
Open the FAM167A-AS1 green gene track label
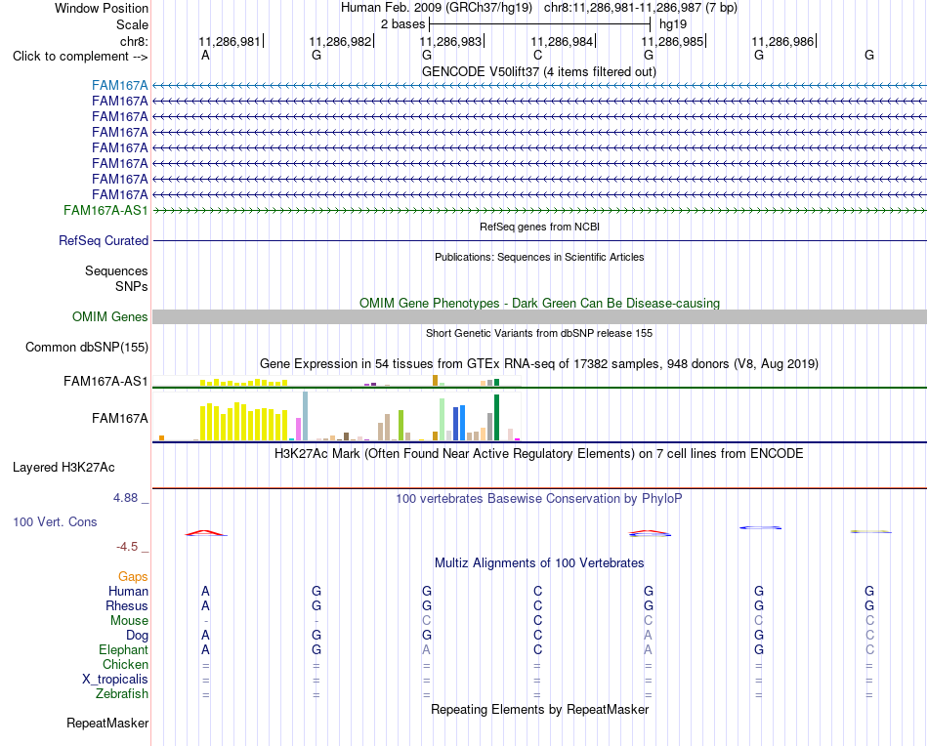[105, 210]
